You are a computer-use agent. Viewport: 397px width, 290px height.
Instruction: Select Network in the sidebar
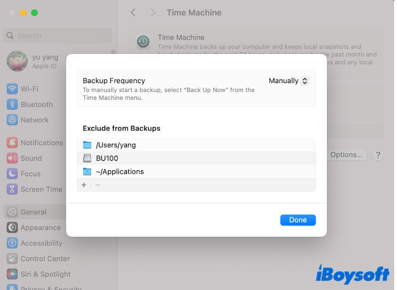(x=34, y=120)
